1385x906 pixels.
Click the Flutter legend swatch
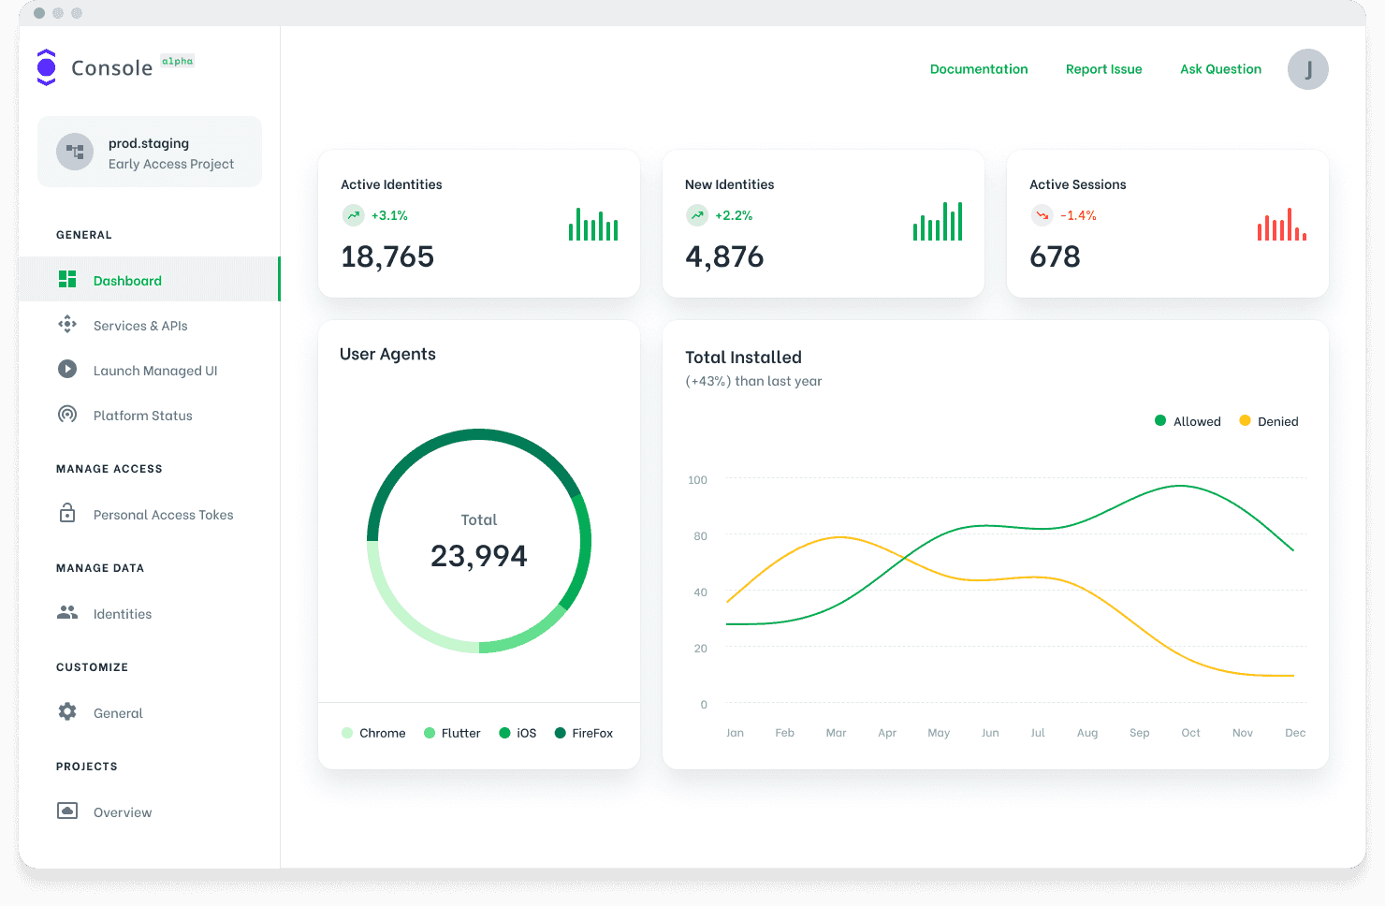[430, 733]
